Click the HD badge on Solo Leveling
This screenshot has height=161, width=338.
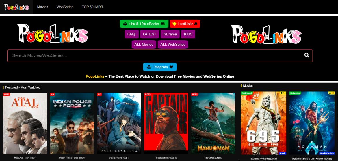tap(99, 94)
